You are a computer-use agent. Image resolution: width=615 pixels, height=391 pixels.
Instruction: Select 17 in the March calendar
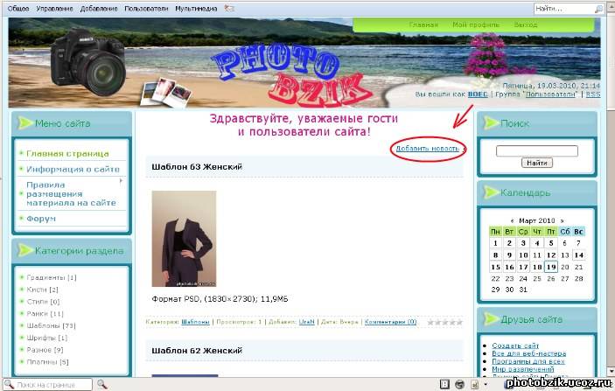(x=523, y=267)
